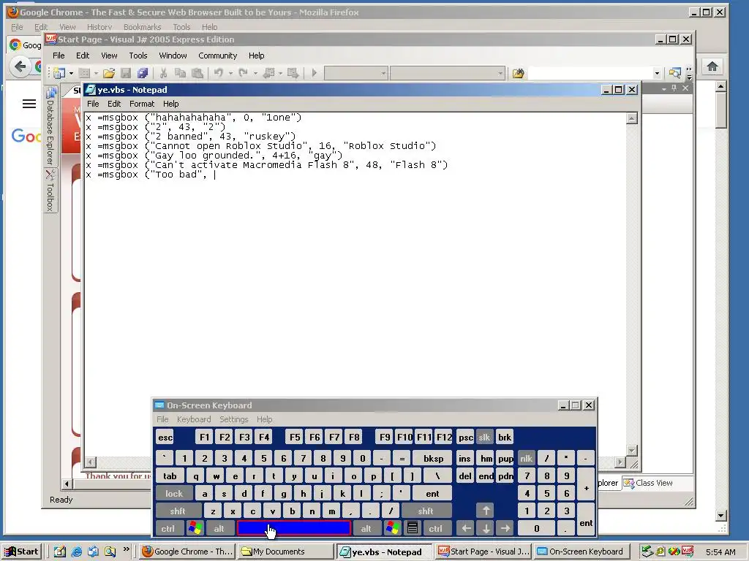Click the psc print screen key on On-Screen Keyboard
The image size is (749, 561).
click(x=466, y=437)
